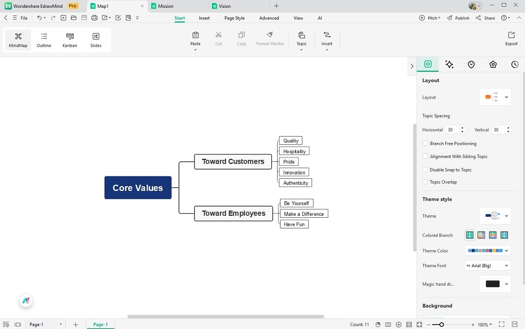Click the Export icon
The image size is (525, 329).
pyautogui.click(x=511, y=35)
